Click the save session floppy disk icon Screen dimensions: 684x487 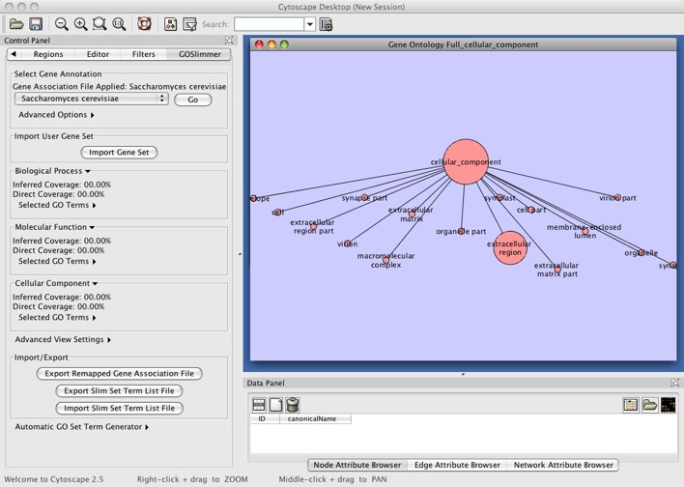tap(35, 23)
